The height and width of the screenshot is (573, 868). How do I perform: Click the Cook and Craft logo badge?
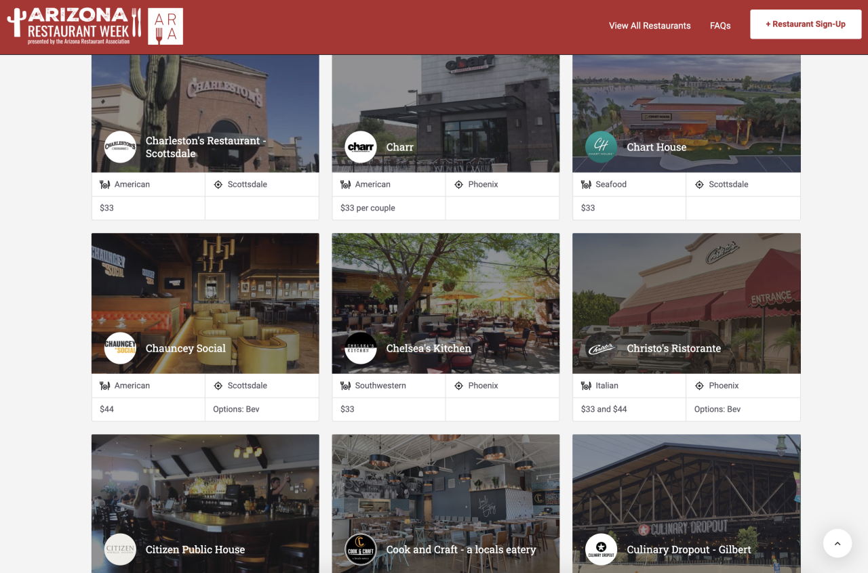(x=361, y=549)
